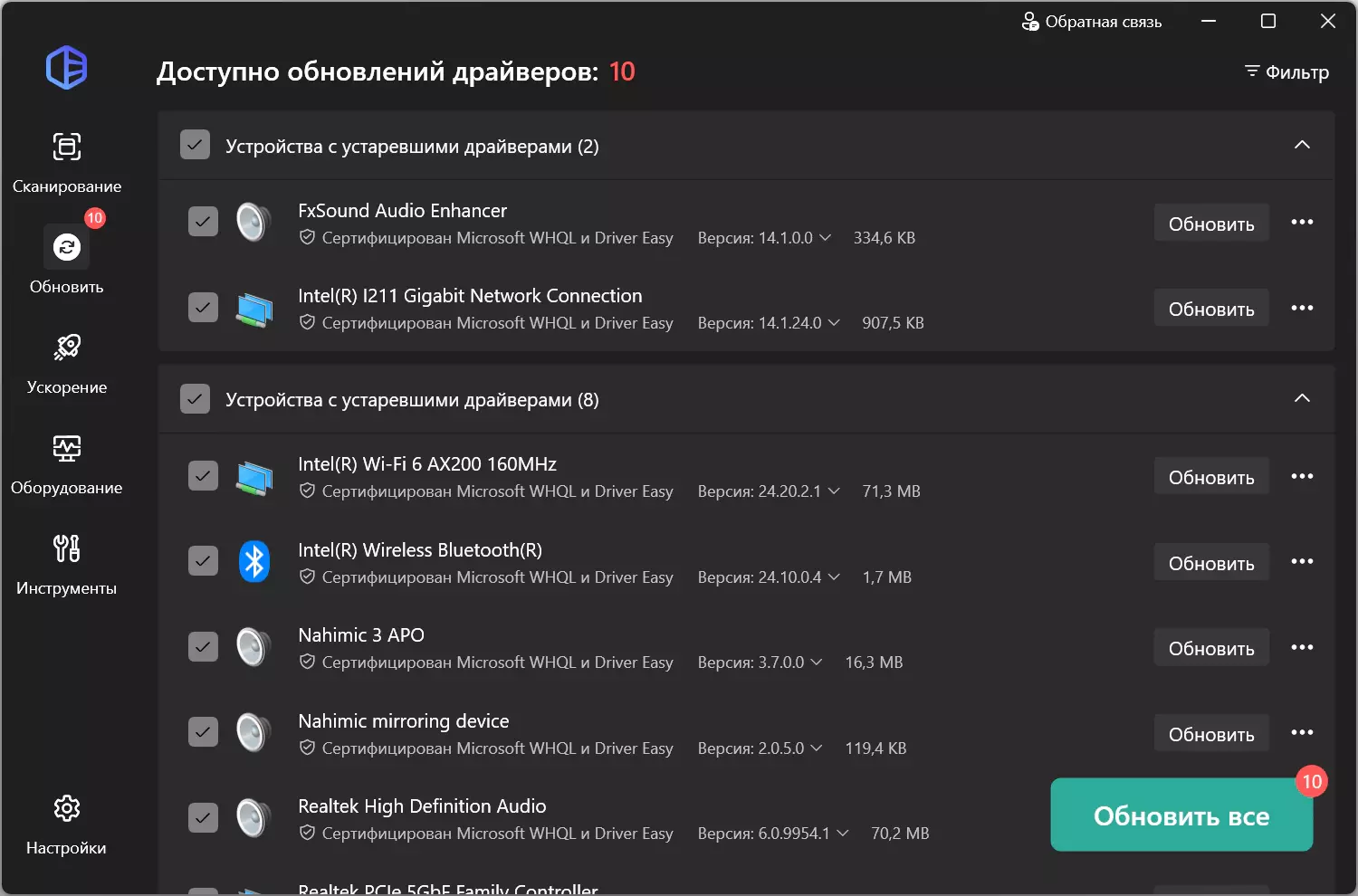Viewport: 1358px width, 896px height.
Task: Open Настройки settings gear
Action: [67, 825]
